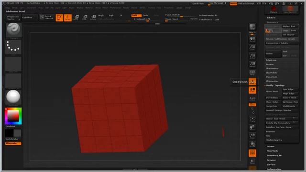This screenshot has height=172, width=306.
Task: Select the Edit mode button
Action: [59, 18]
